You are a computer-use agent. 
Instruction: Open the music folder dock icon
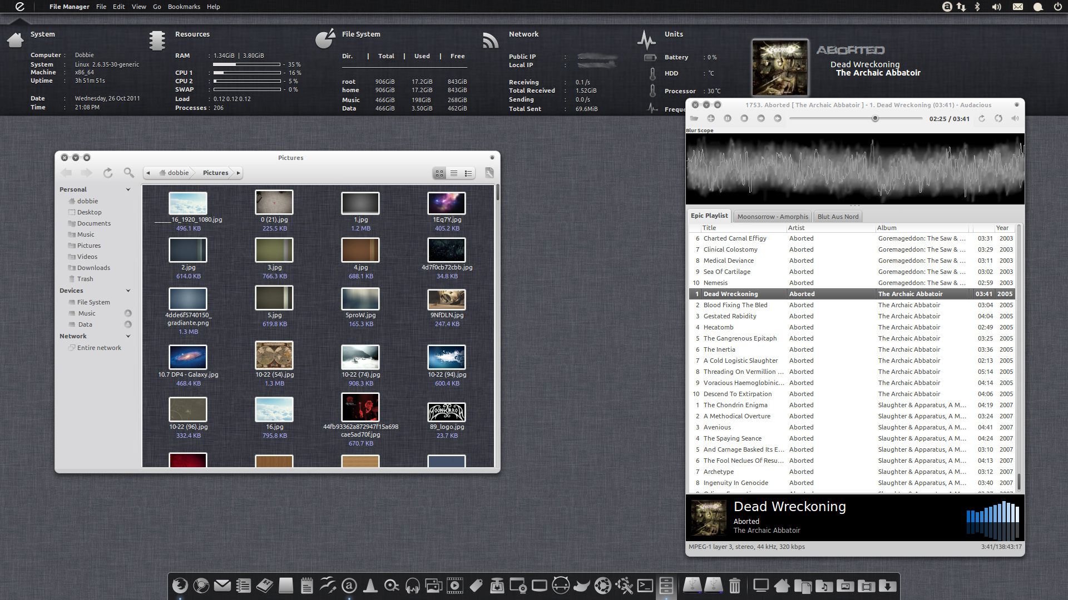click(824, 585)
